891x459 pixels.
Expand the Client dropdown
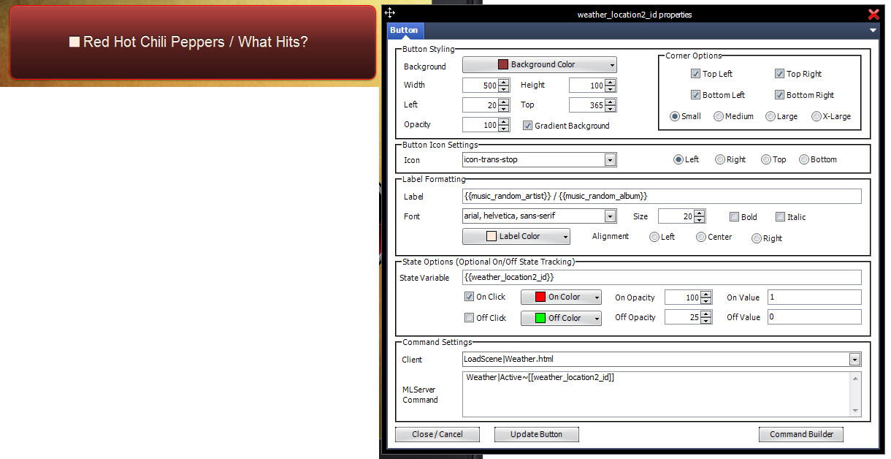(x=854, y=360)
